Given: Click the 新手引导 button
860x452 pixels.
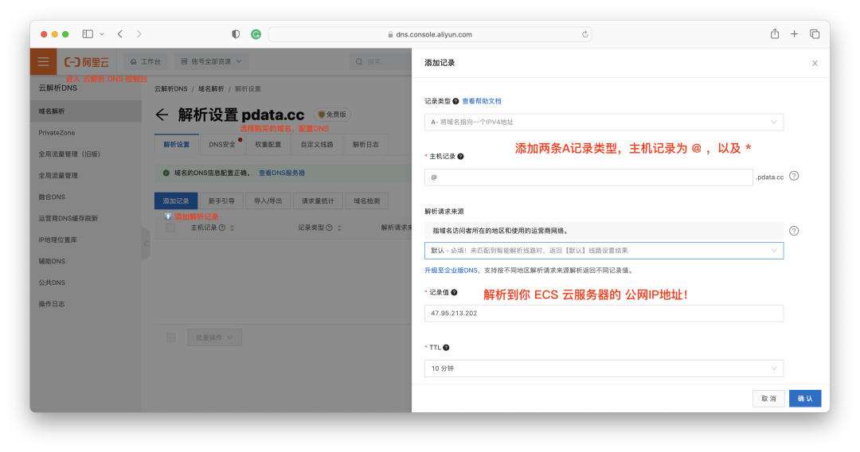Looking at the screenshot, I should (x=221, y=201).
